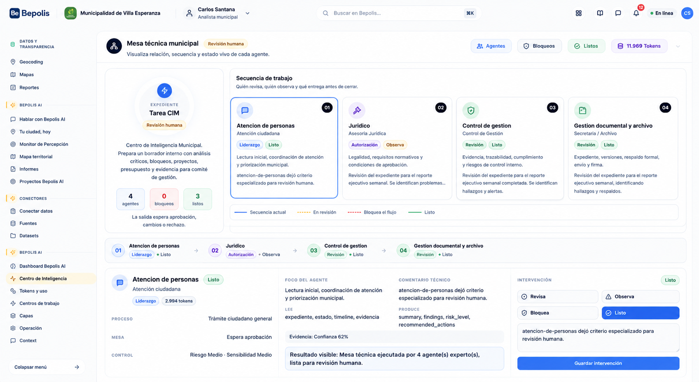Select the Revisa intervention option
The image size is (699, 382).
click(x=557, y=297)
